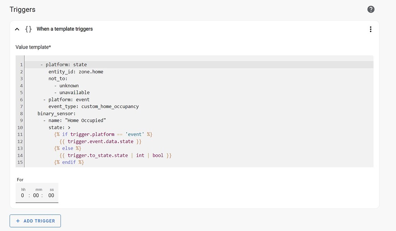Set the hours field in For duration
396x231 pixels.
22,195
